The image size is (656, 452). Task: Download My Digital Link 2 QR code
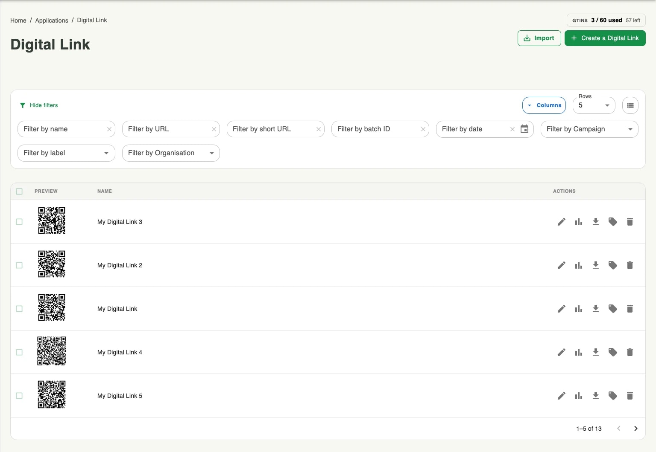coord(596,265)
